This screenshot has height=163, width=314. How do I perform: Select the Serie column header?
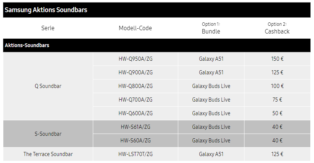(x=48, y=28)
